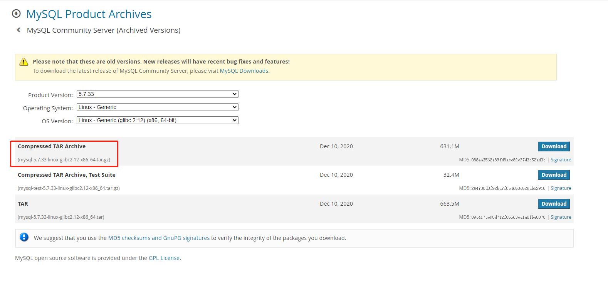Open Signature link for the TAR file
608x290 pixels.
coord(561,217)
